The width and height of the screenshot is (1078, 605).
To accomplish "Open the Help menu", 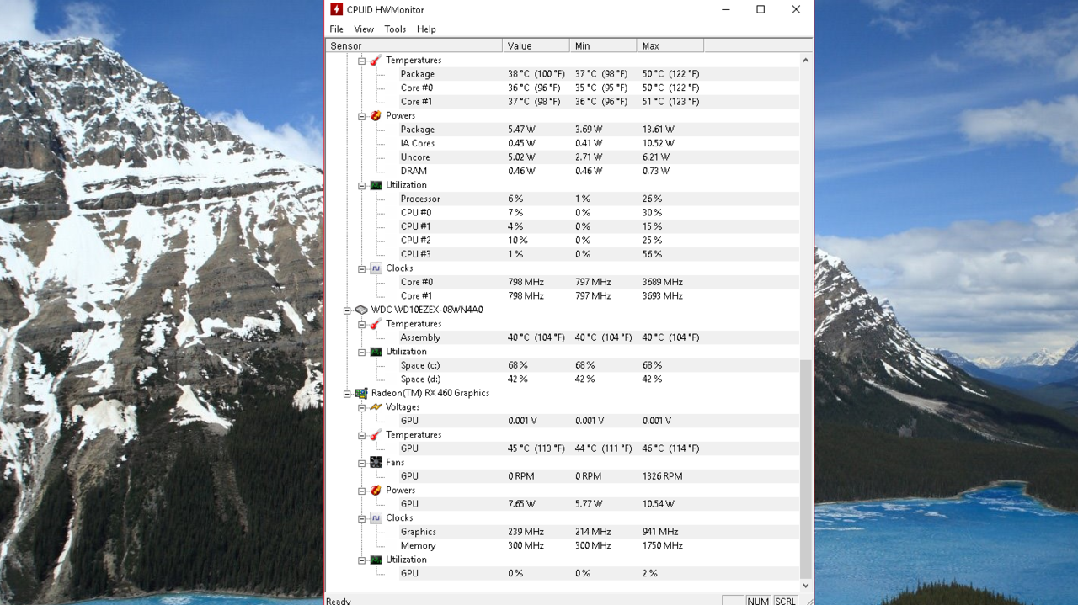I will point(426,29).
